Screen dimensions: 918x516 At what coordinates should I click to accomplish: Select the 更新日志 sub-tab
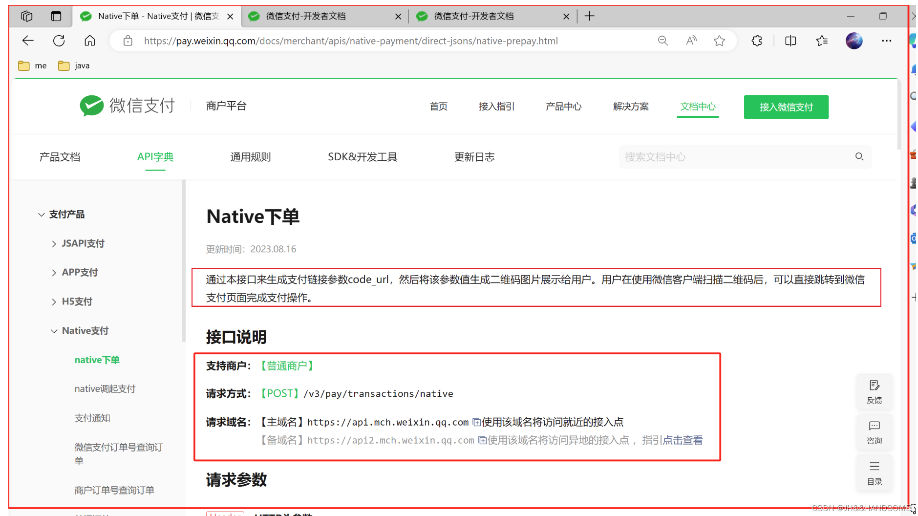(474, 157)
